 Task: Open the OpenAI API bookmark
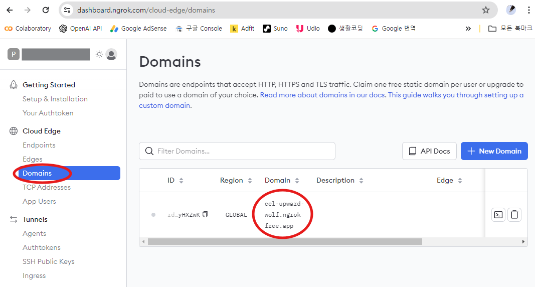coord(81,28)
